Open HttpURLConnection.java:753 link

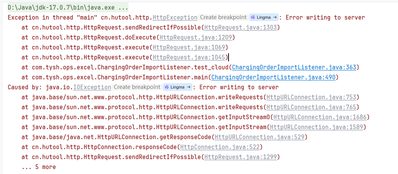tap(312, 97)
